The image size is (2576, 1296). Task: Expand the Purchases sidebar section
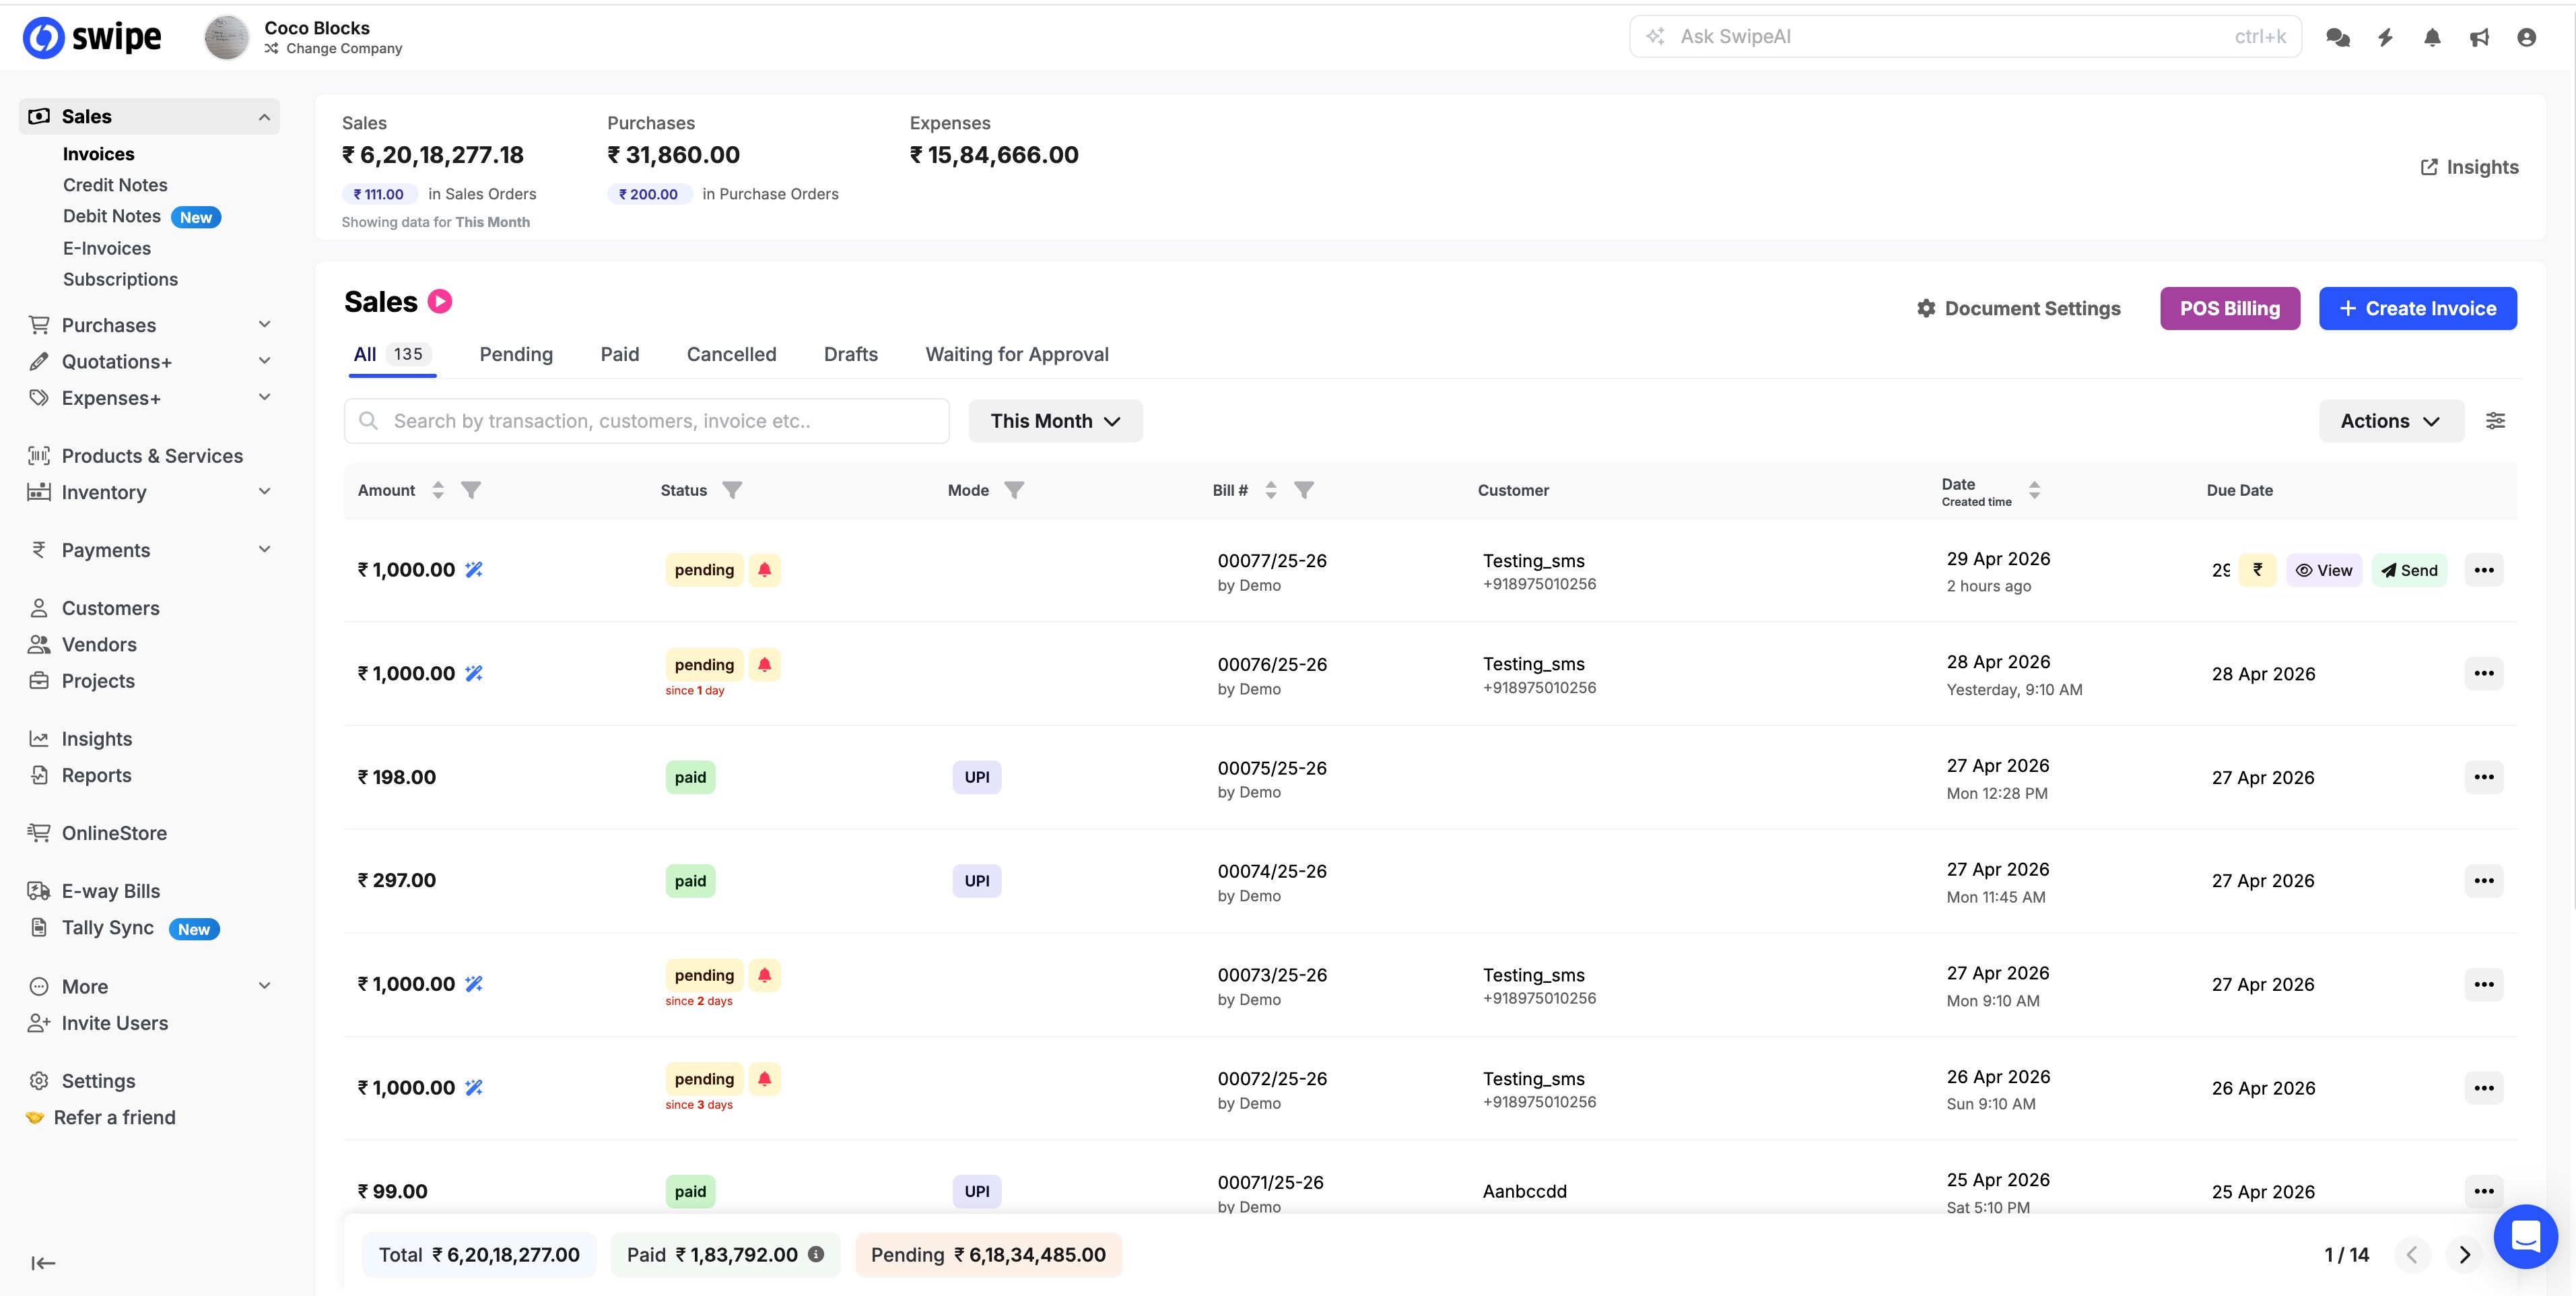point(264,324)
